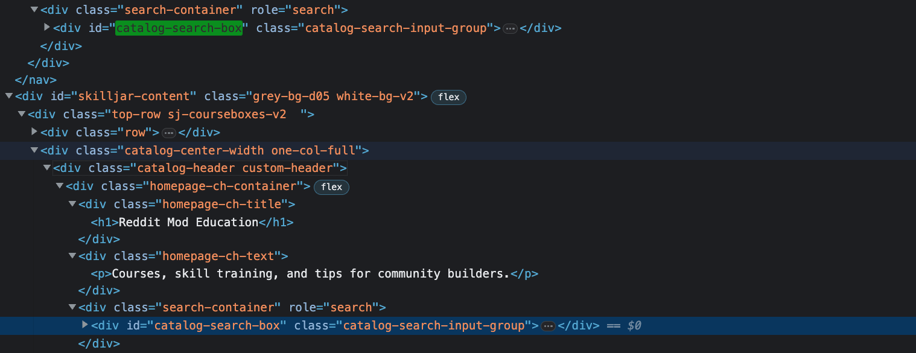The image size is (916, 353).
Task: Collapse the homepage-ch-container div
Action: click(60, 186)
